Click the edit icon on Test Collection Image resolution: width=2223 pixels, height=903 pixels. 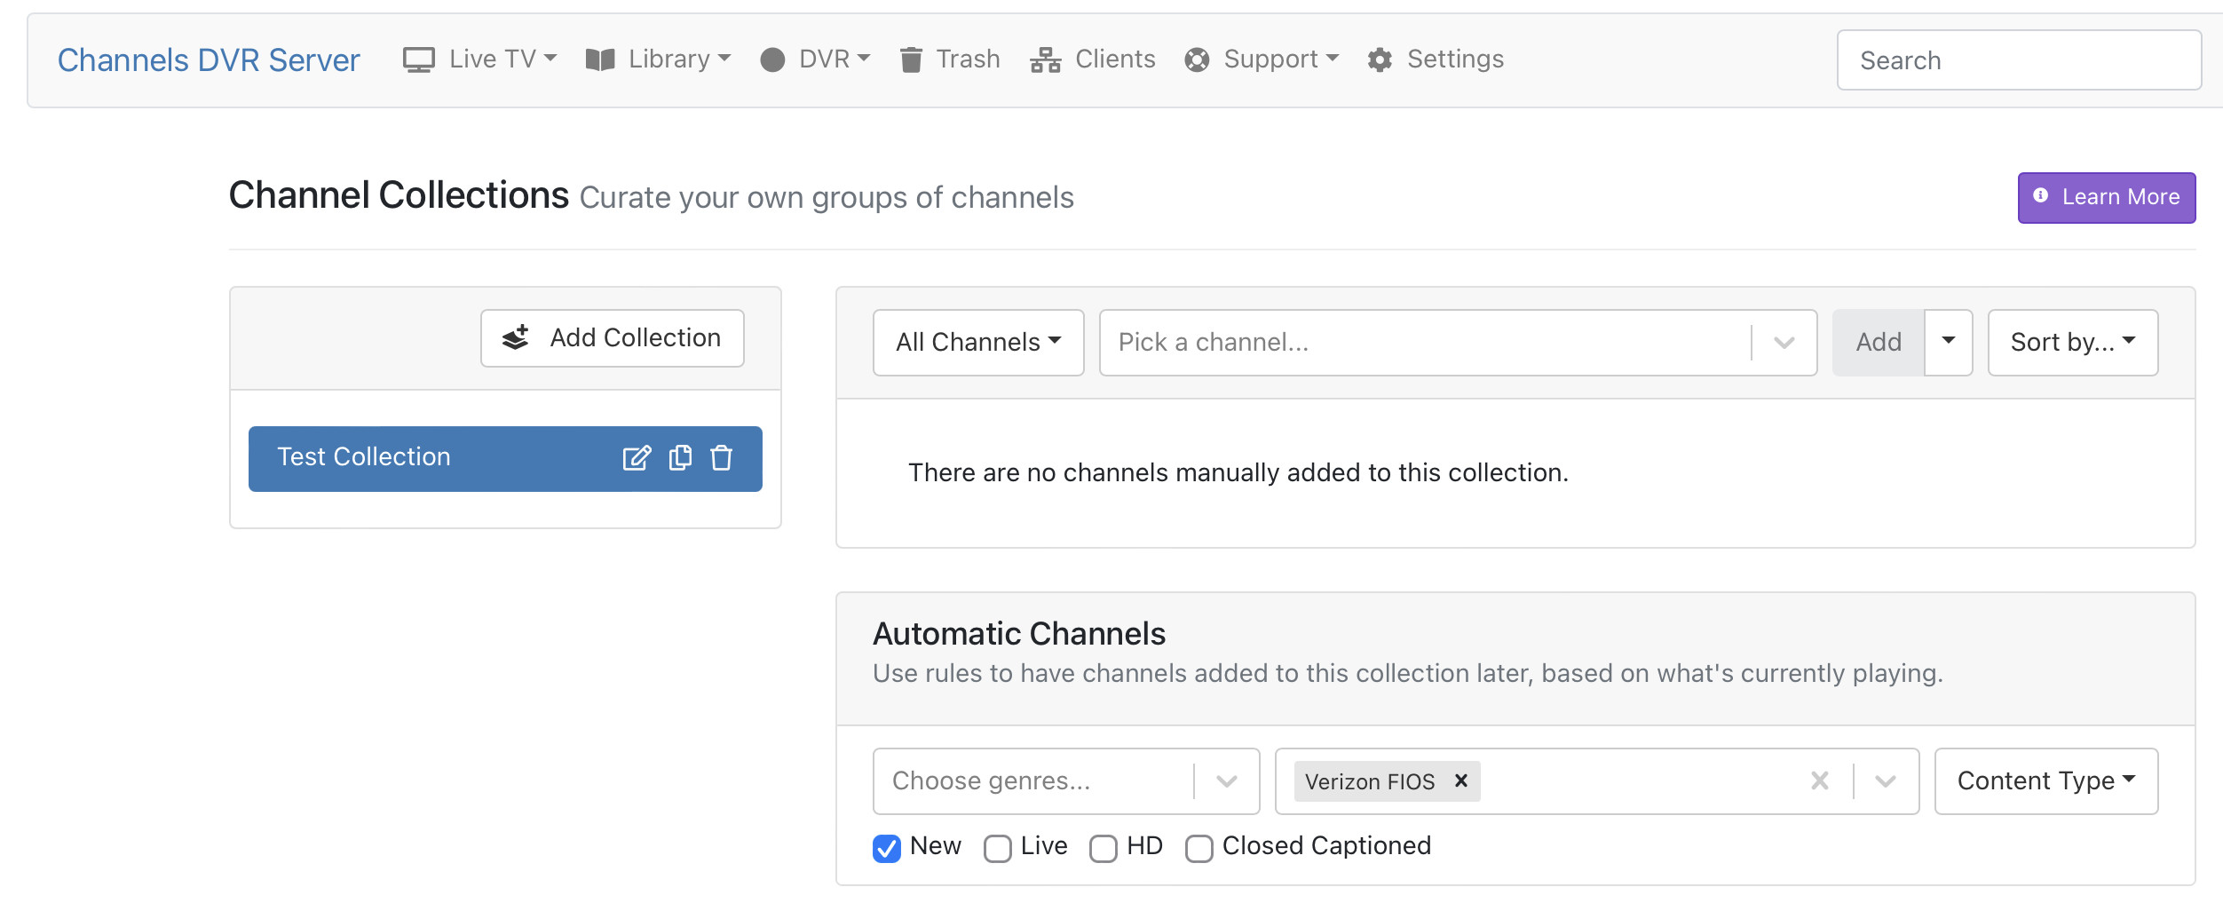637,458
